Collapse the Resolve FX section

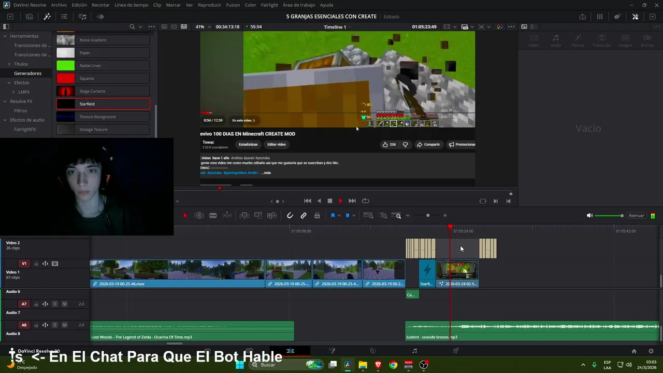pos(5,102)
